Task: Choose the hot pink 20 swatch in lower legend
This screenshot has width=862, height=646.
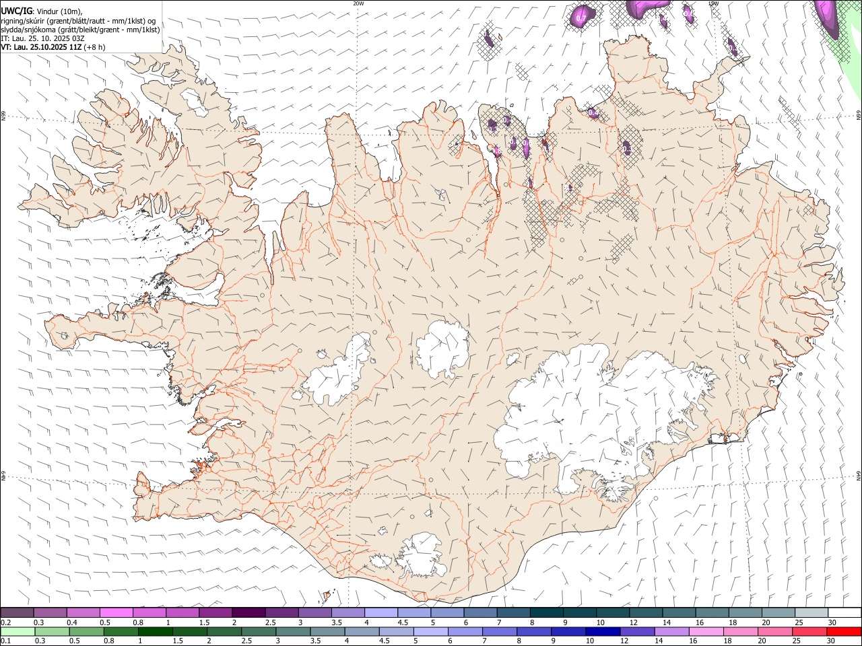Action: pyautogui.click(x=774, y=632)
